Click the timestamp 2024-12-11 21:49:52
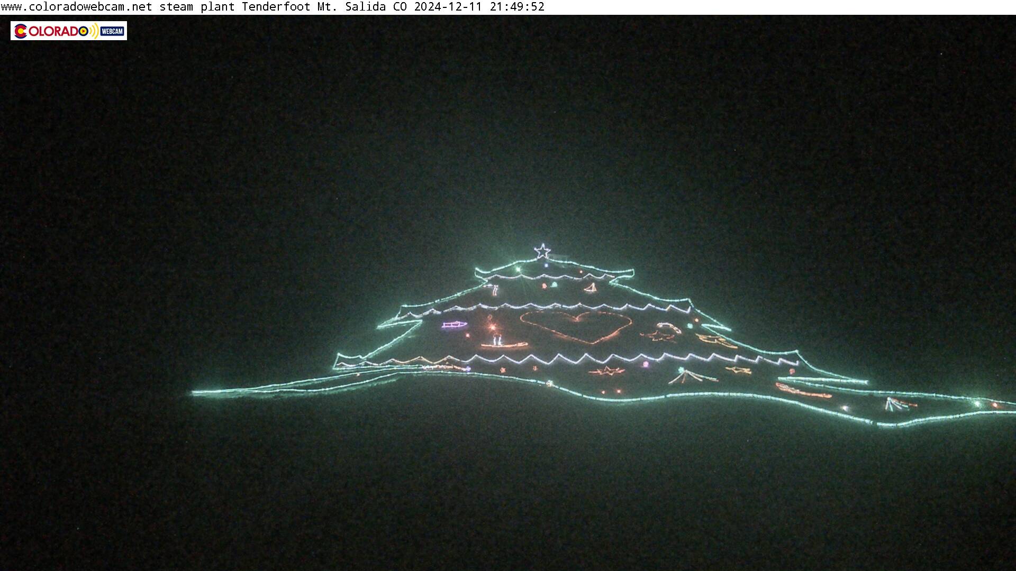 tap(479, 7)
